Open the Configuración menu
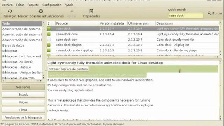Viewport: 224px width, 126px height. coord(52,5)
